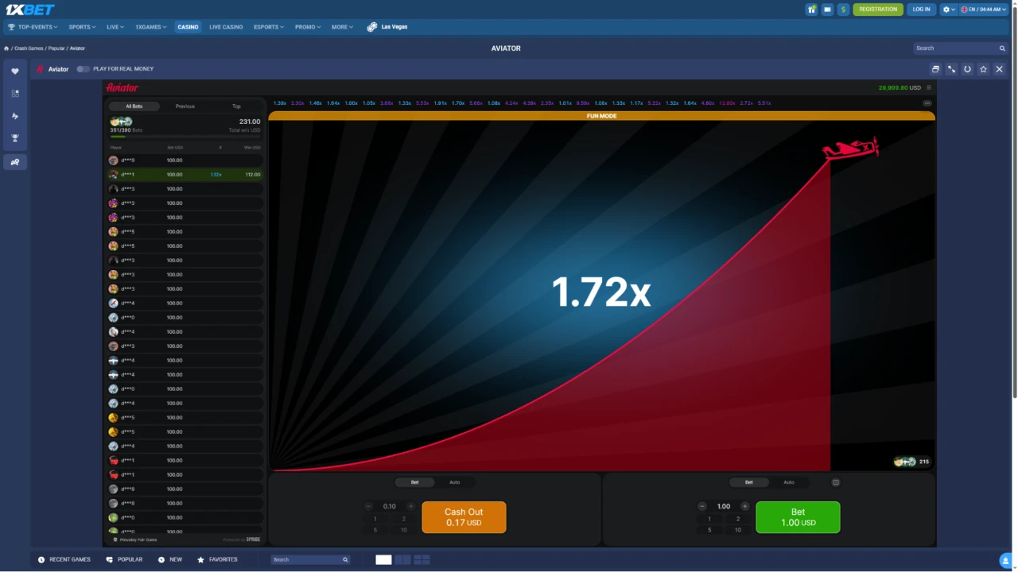Show New games in bottom bar
Viewport: 1018px width, 572px height.
point(170,560)
